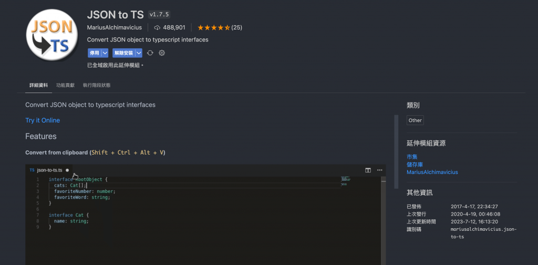Click the 延伸模組資源 heading
Screen dimensions: 538x265
pyautogui.click(x=426, y=144)
